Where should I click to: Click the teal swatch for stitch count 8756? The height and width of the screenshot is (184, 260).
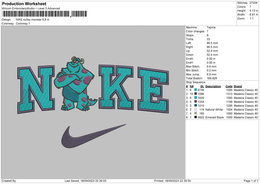[196, 90]
